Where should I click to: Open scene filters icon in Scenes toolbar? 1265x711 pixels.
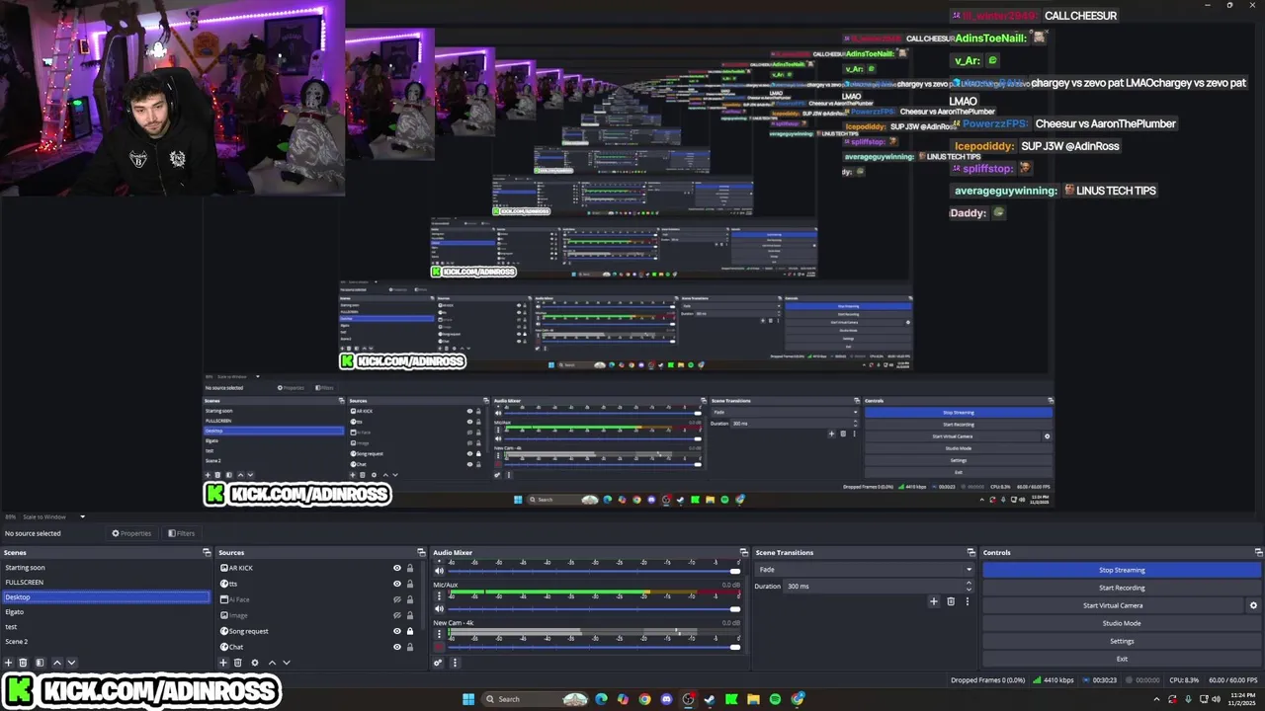click(x=40, y=663)
